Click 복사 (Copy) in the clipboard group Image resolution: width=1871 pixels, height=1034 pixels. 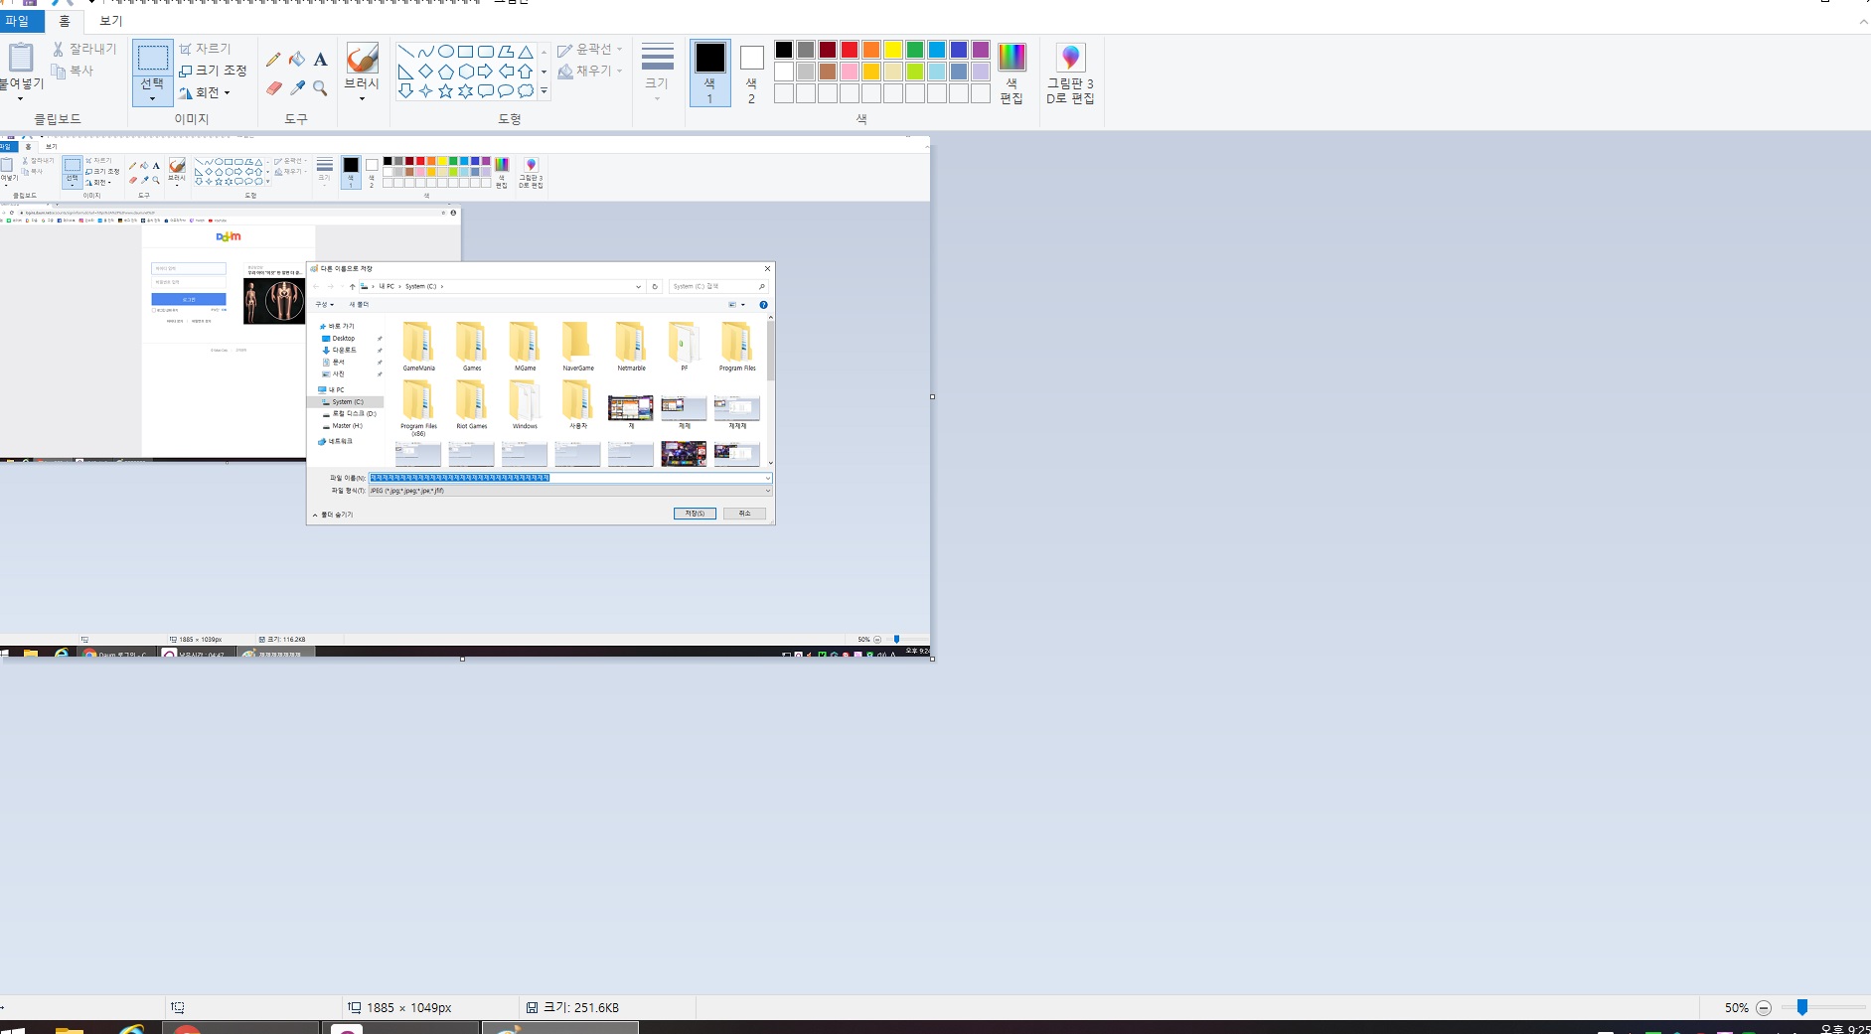point(73,71)
